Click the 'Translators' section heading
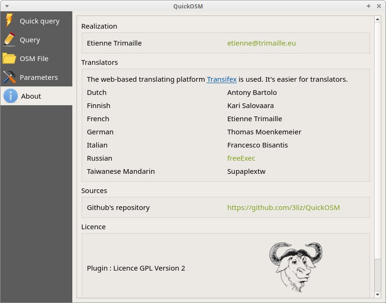Screen dimensions: 386x303 (x=100, y=62)
